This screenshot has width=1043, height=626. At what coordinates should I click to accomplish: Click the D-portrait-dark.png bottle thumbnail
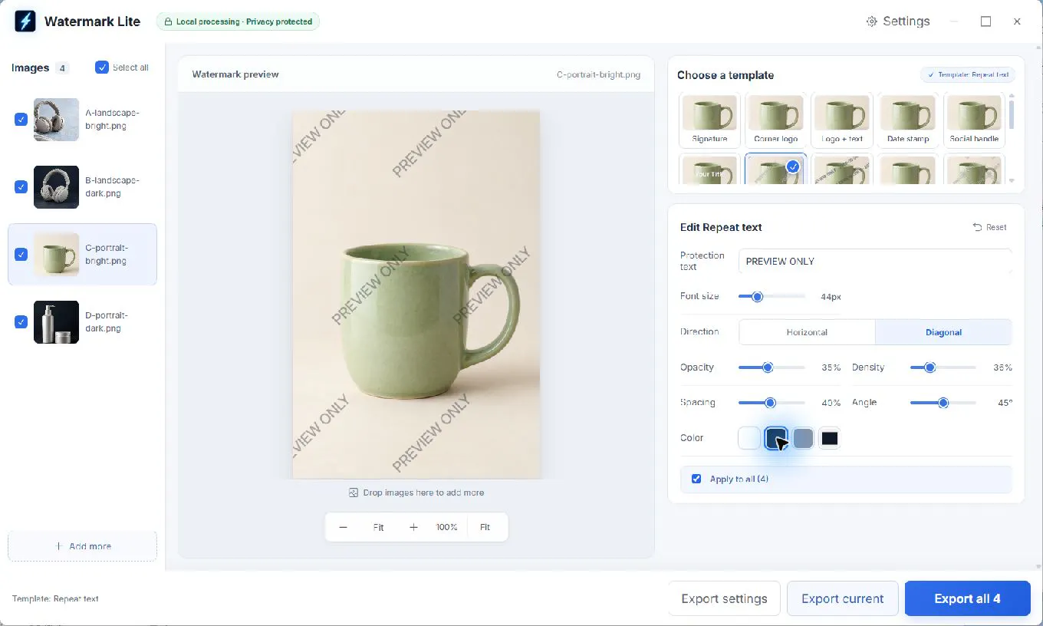pyautogui.click(x=56, y=322)
